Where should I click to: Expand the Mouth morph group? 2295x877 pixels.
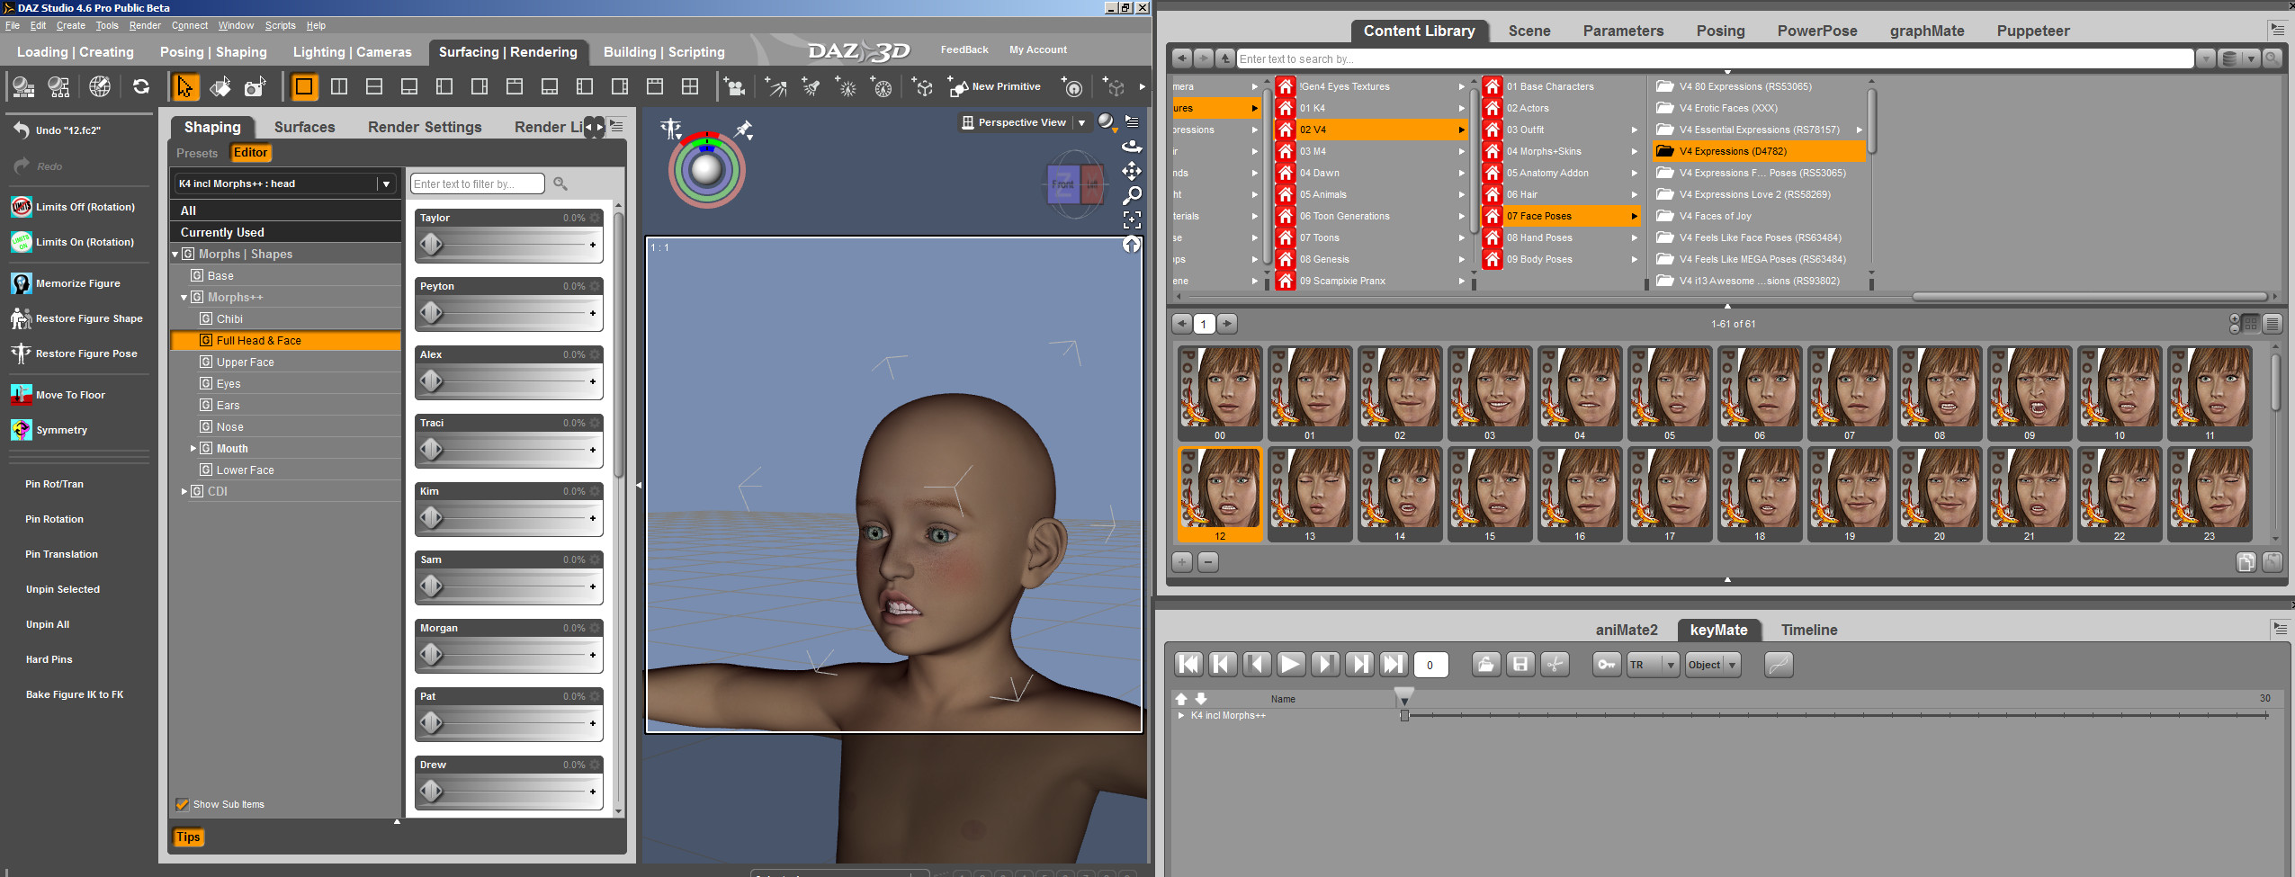193,448
